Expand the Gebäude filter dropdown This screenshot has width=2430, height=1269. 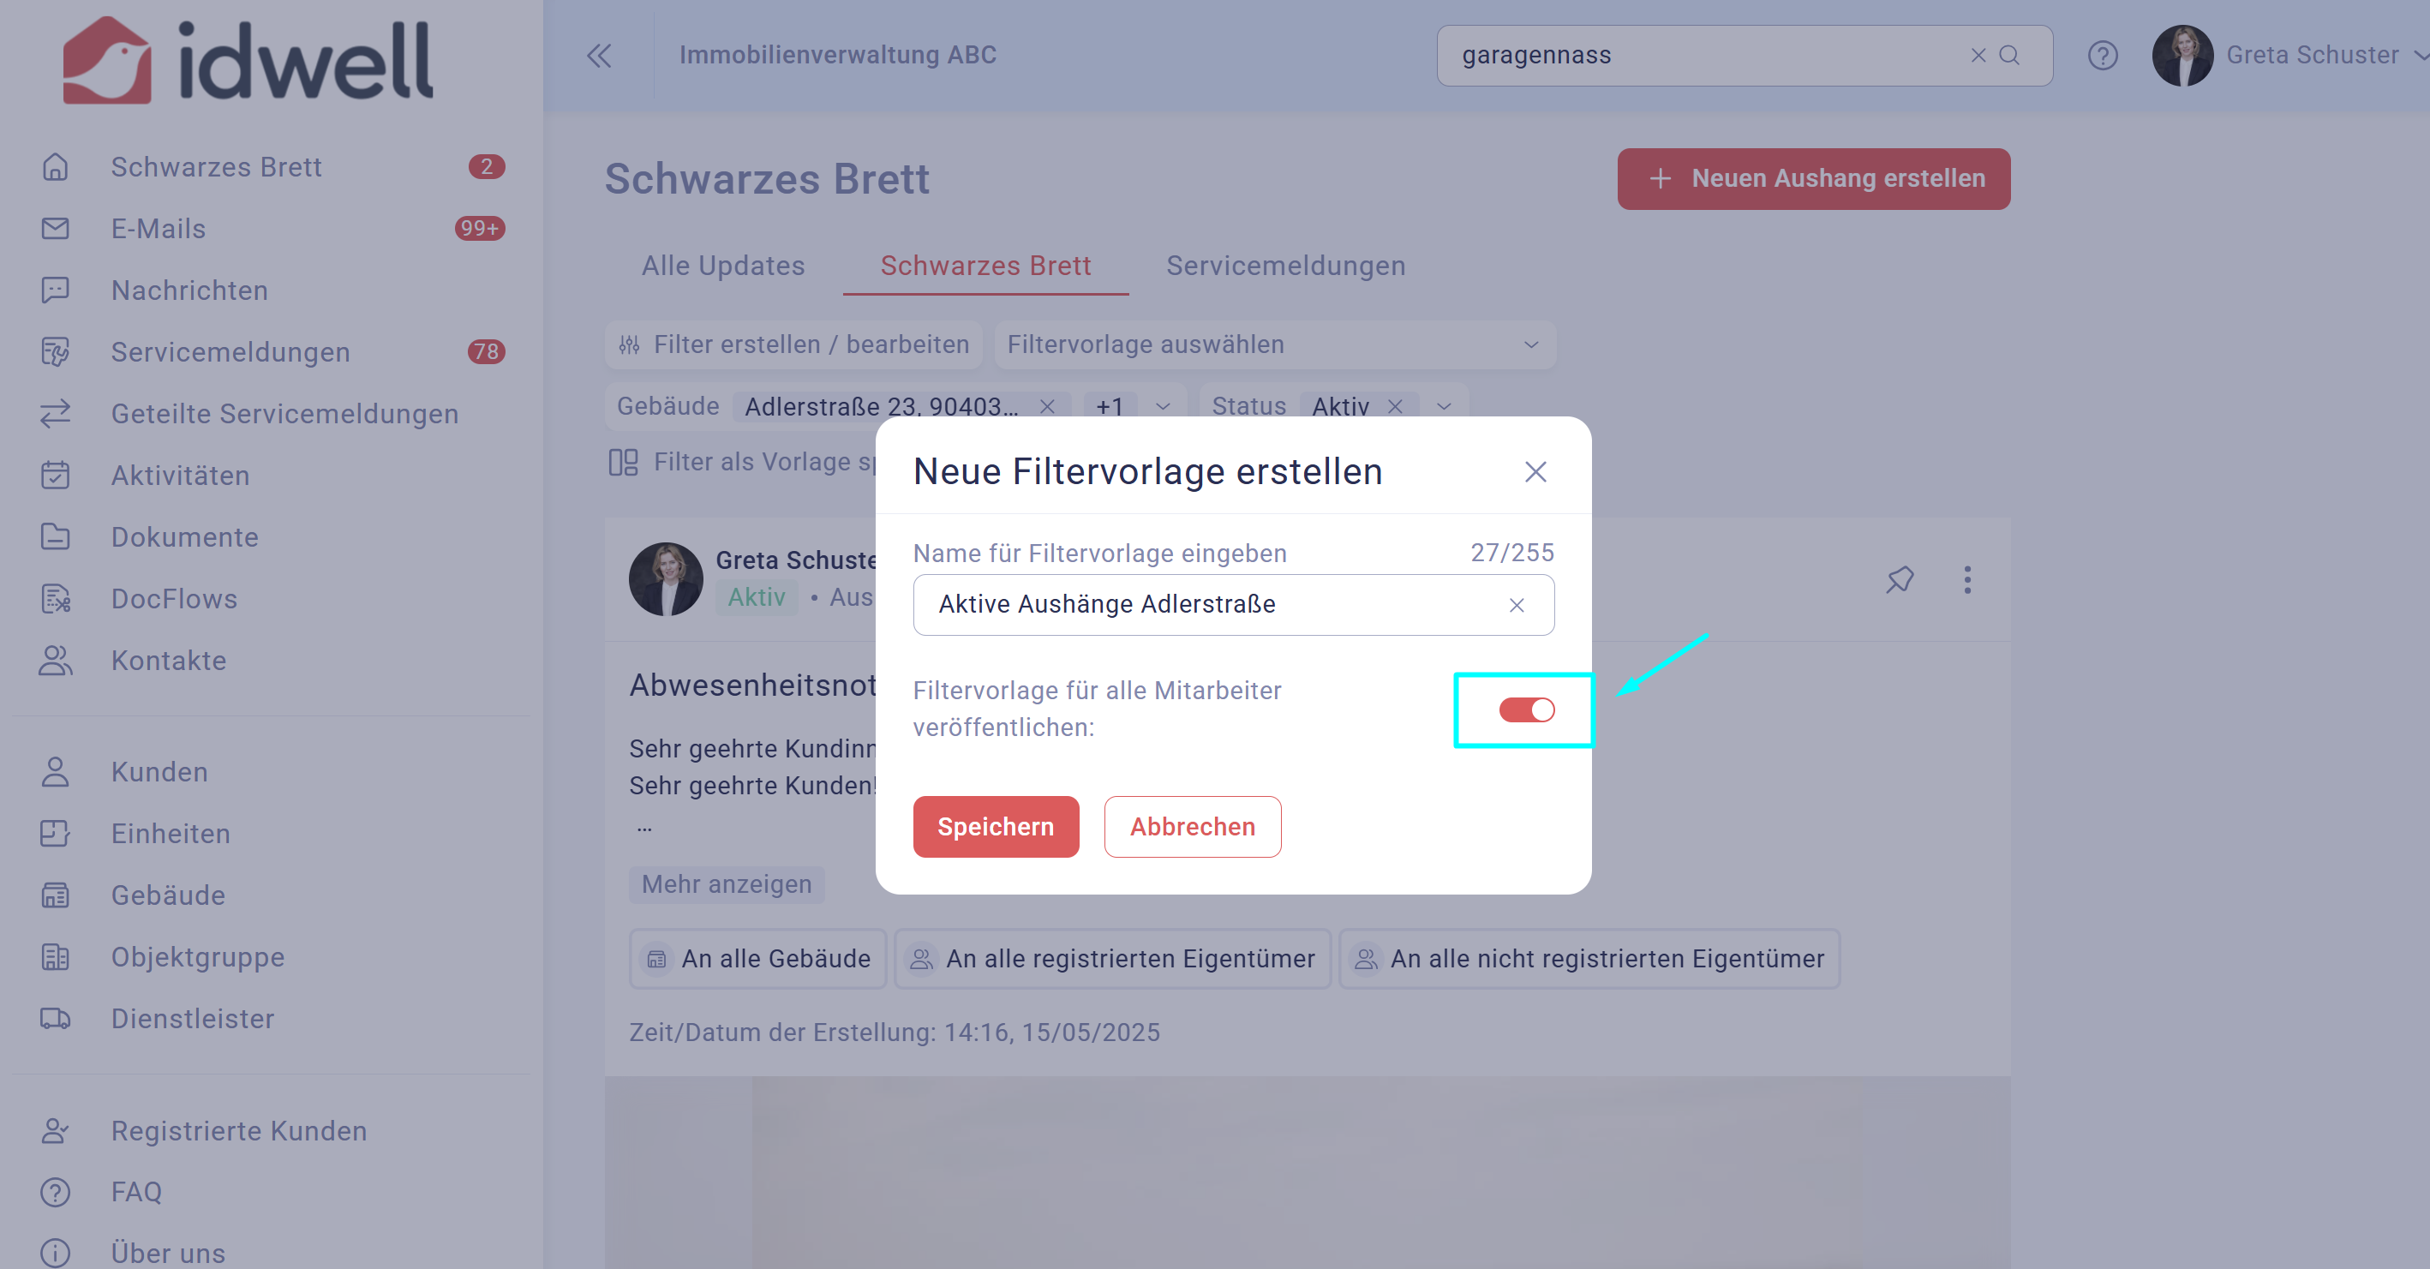(x=1162, y=407)
